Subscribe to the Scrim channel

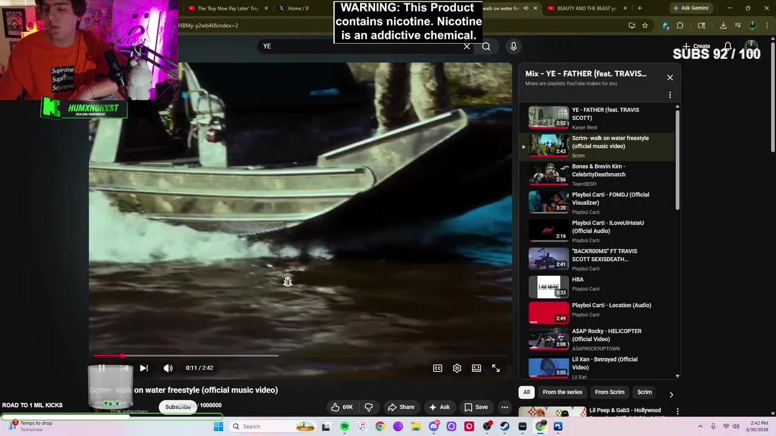178,407
